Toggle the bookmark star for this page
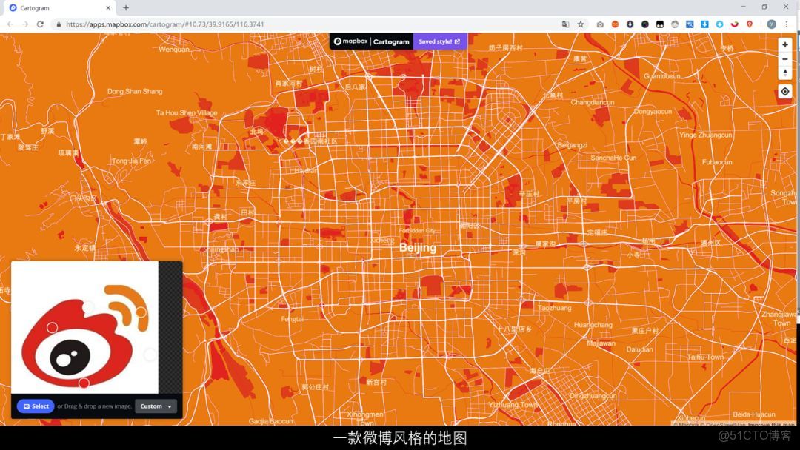This screenshot has height=450, width=800. pyautogui.click(x=580, y=24)
